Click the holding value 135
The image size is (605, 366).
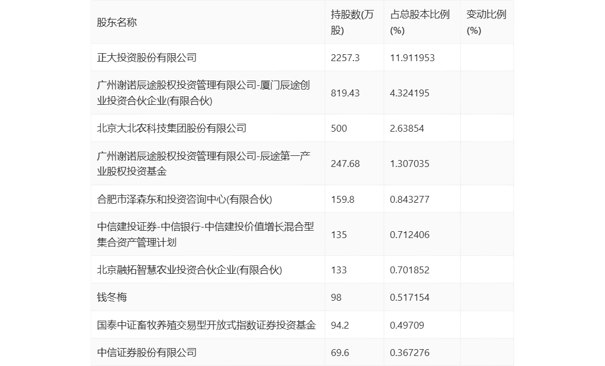click(339, 234)
